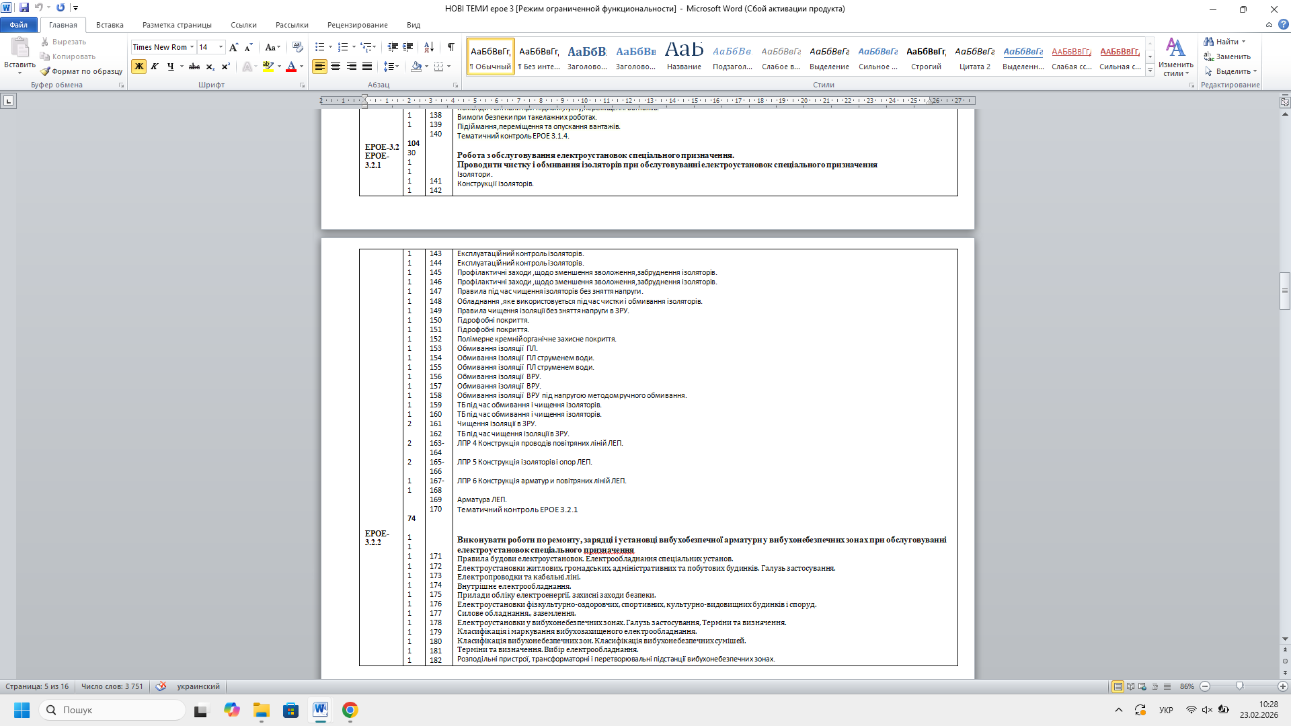Decrease paragraph indent
Viewport: 1291px width, 726px height.
pos(393,47)
